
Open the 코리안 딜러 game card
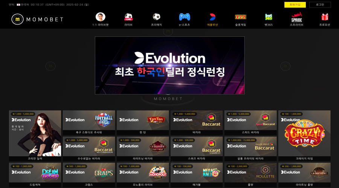tap(35, 136)
